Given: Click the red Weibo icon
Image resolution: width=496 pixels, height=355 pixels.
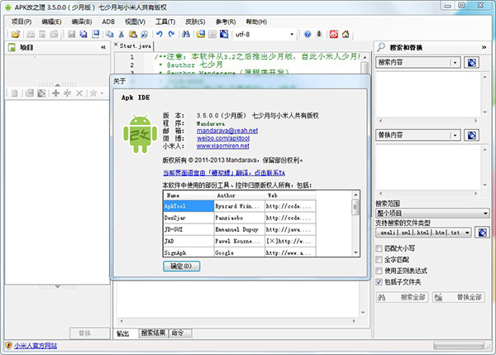Looking at the screenshot, I should 334,34.
